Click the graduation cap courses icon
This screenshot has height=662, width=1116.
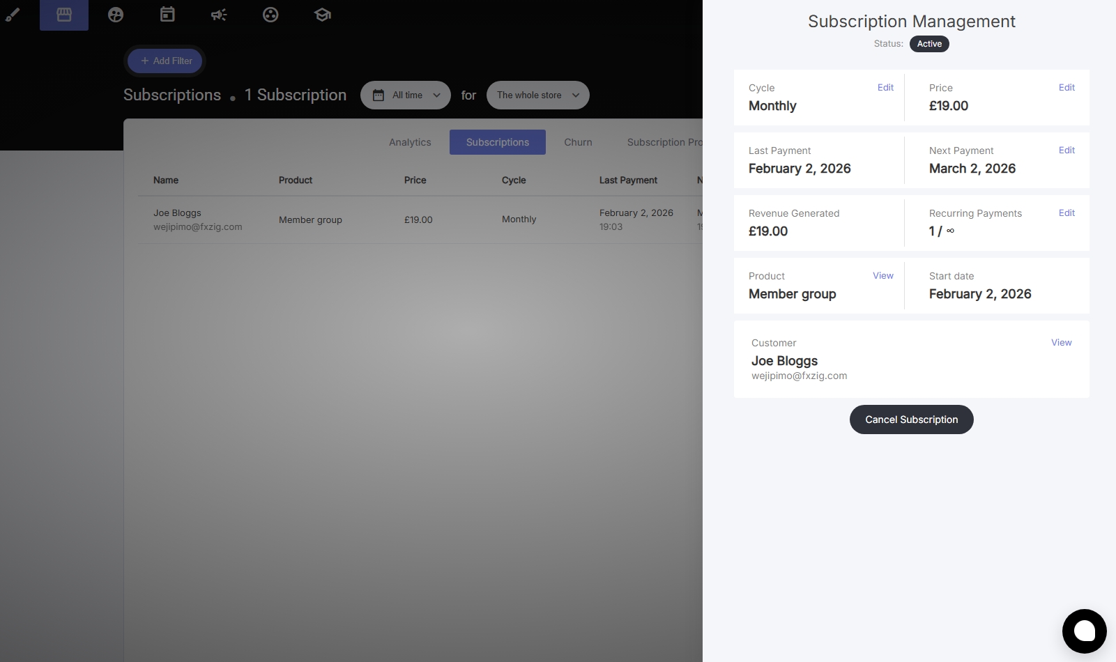click(322, 15)
